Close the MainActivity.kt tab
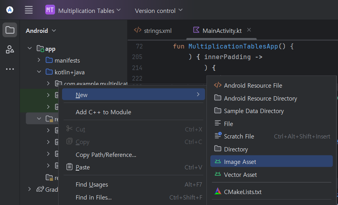 pos(249,30)
